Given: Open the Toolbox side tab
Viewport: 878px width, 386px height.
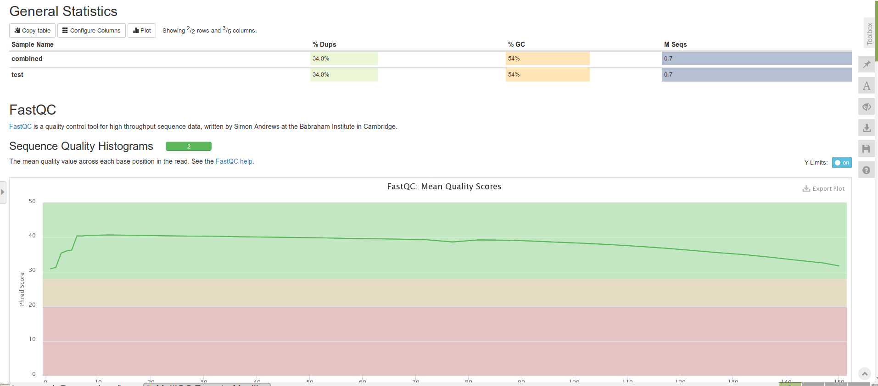Looking at the screenshot, I should click(x=869, y=33).
